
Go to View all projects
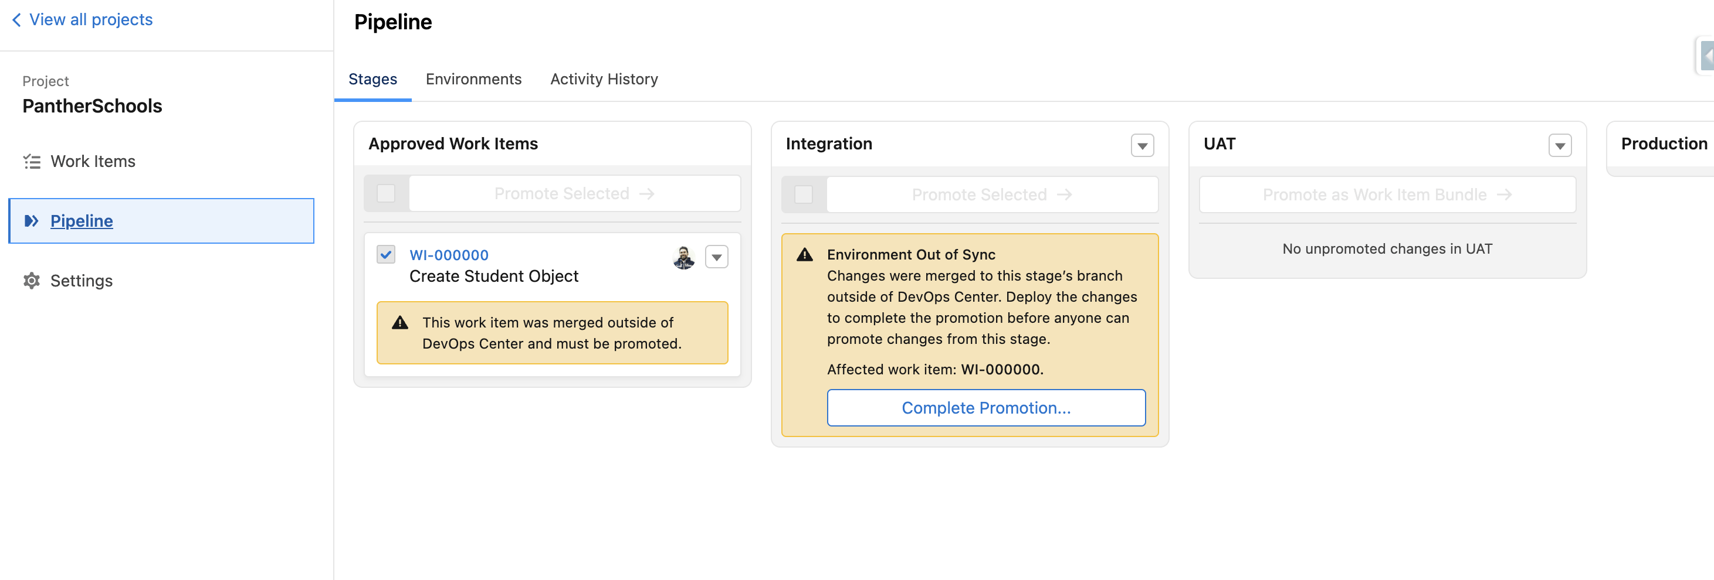[90, 20]
